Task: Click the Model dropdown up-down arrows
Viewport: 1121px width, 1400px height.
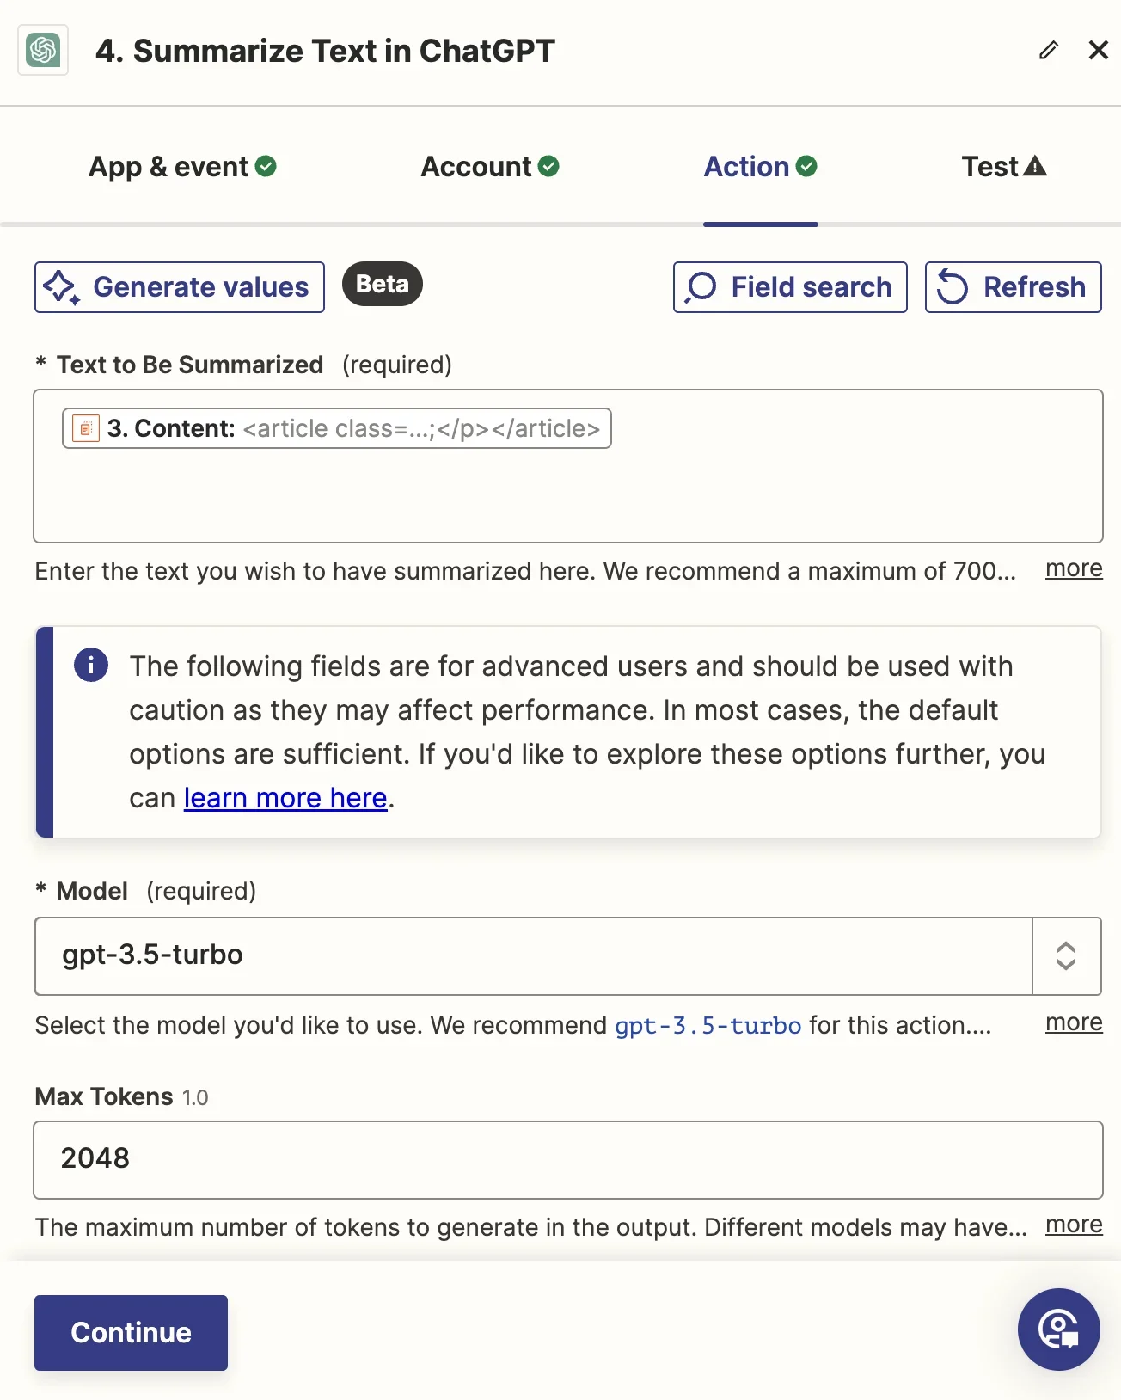Action: click(x=1066, y=956)
